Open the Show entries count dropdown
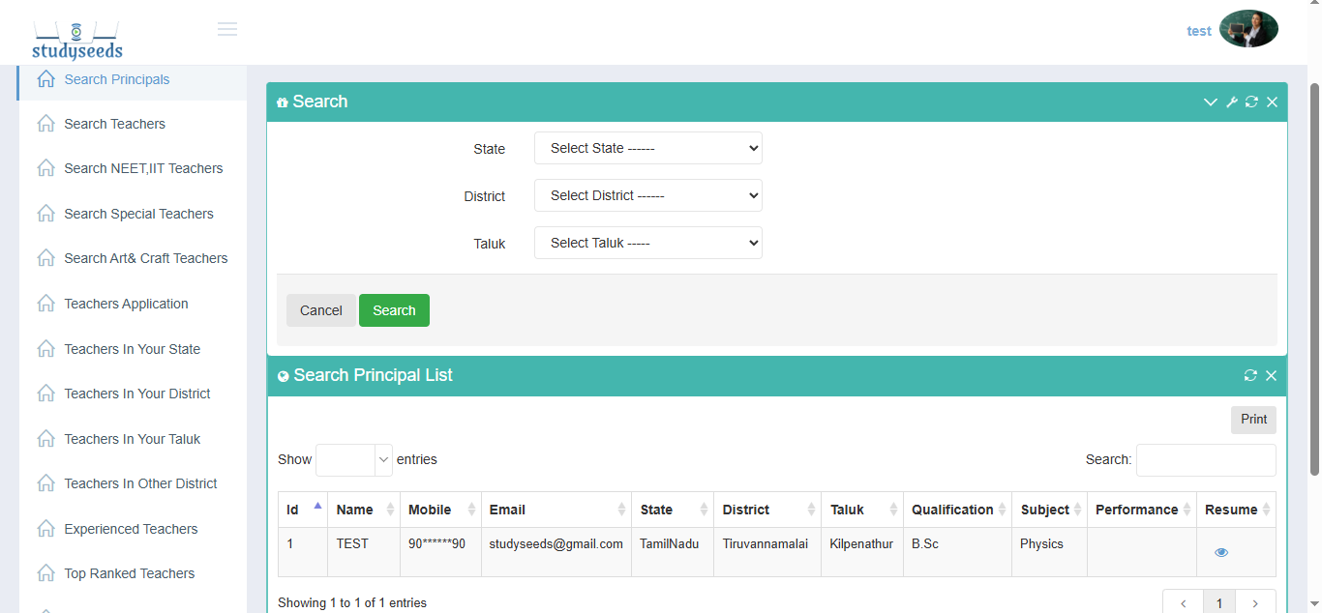The image size is (1322, 613). pyautogui.click(x=353, y=460)
